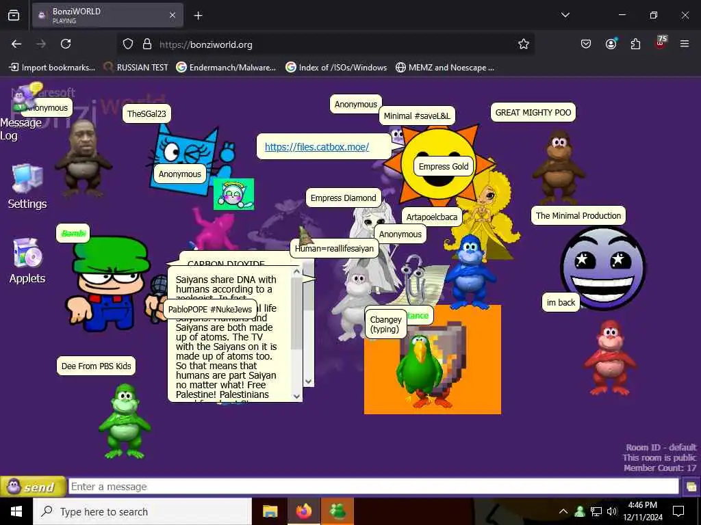Open the RUSSIAN TEST bookmark

(136, 68)
